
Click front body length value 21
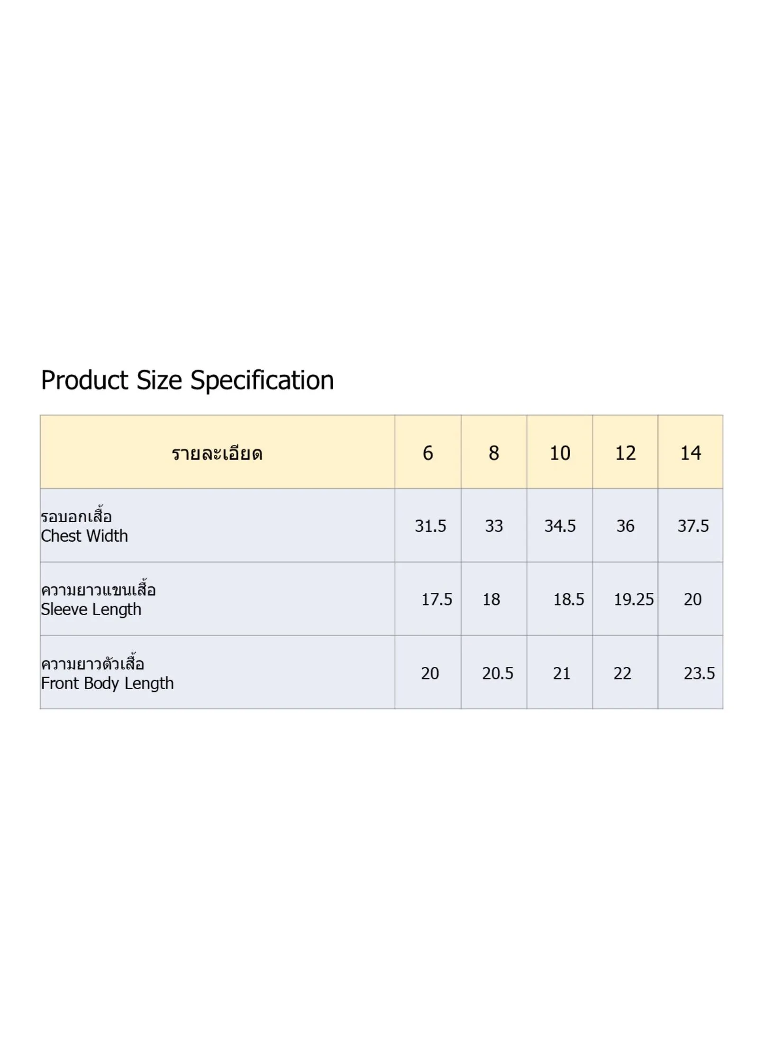(x=562, y=674)
